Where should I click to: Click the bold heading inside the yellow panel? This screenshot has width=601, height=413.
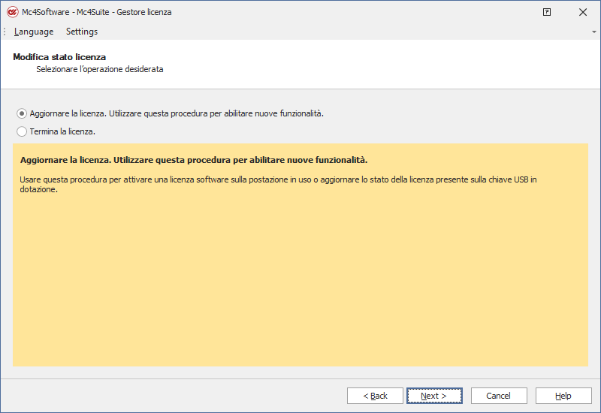[194, 161]
